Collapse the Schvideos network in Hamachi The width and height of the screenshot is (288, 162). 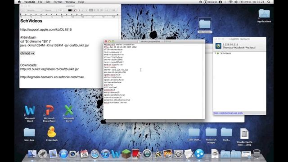tap(215, 53)
